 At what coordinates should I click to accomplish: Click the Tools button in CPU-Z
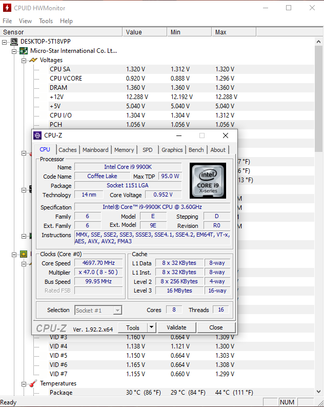click(x=133, y=327)
